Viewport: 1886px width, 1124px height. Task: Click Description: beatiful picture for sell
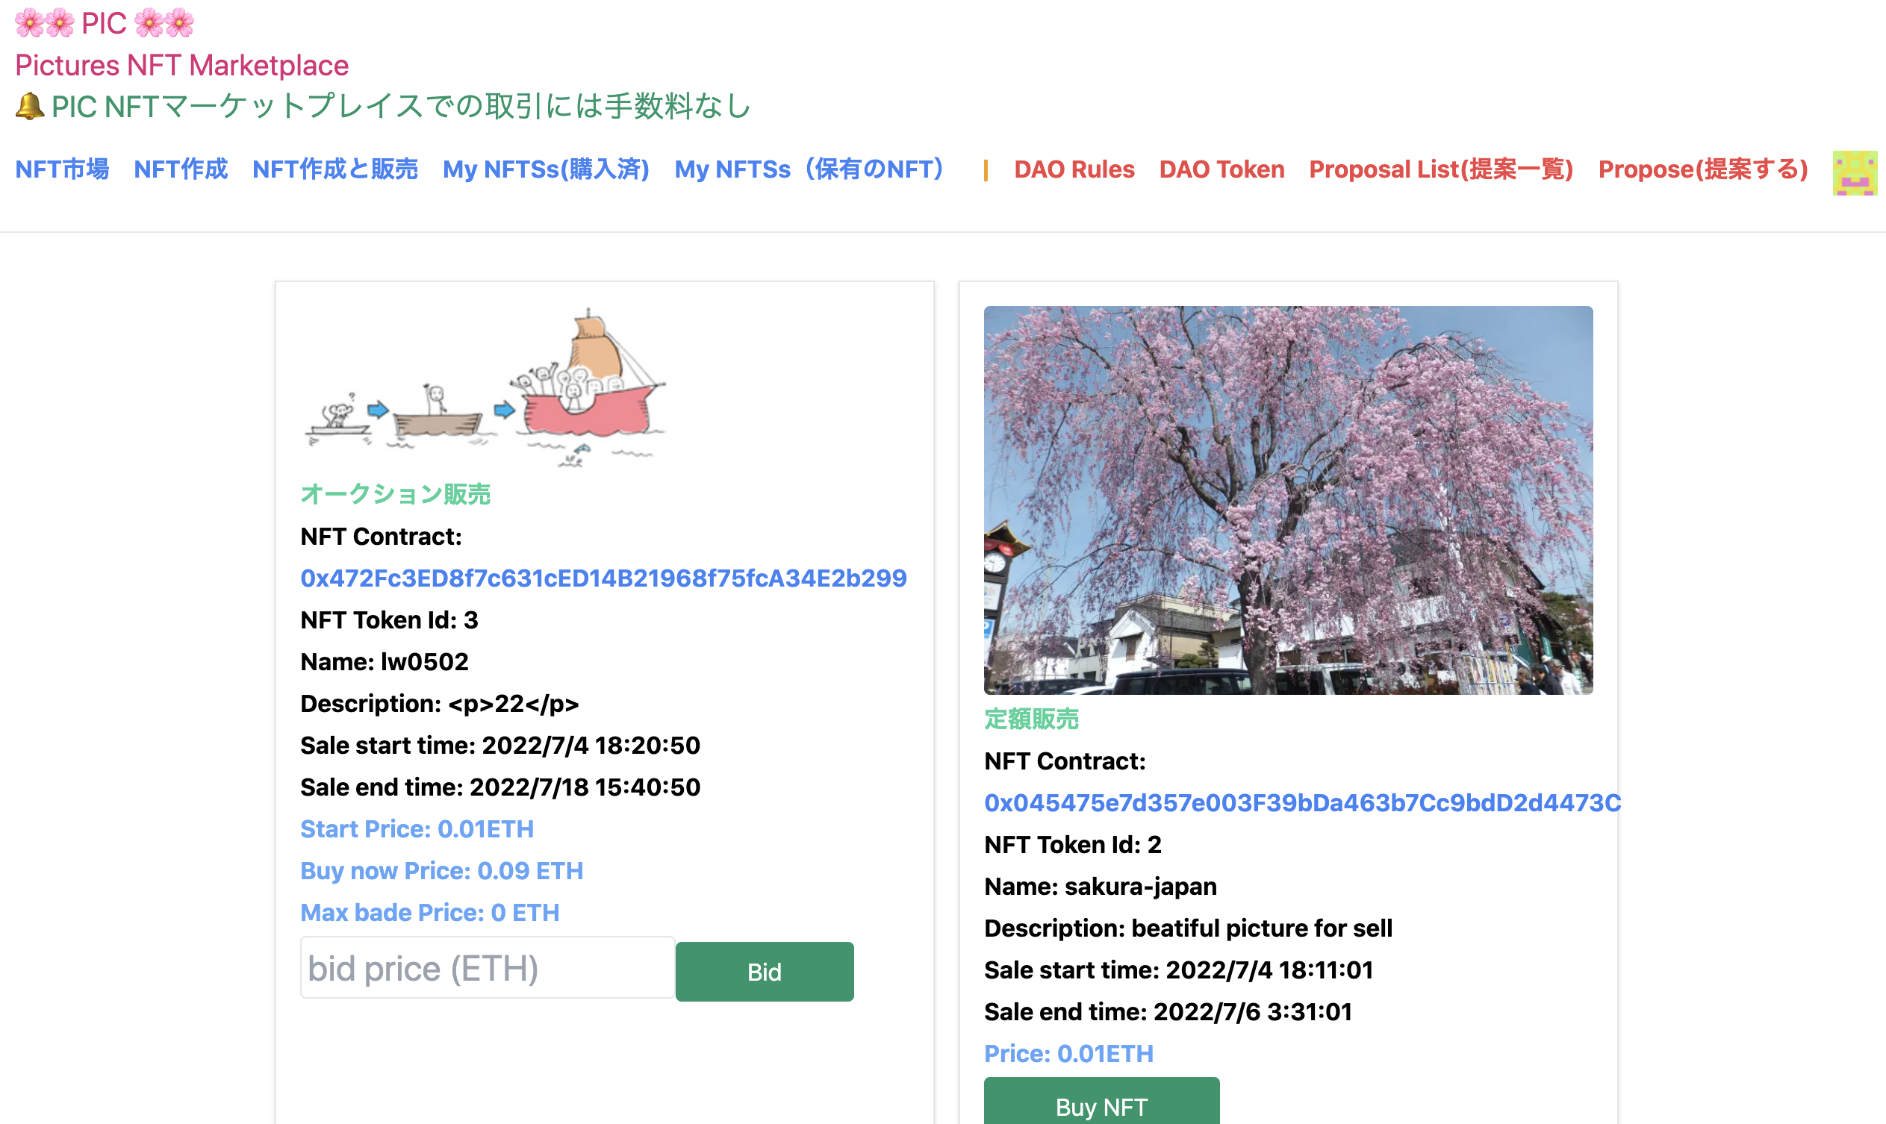pyautogui.click(x=1188, y=928)
